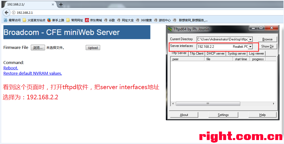Open 游戏中心 bookmark
284x144 pixels.
pos(162,20)
